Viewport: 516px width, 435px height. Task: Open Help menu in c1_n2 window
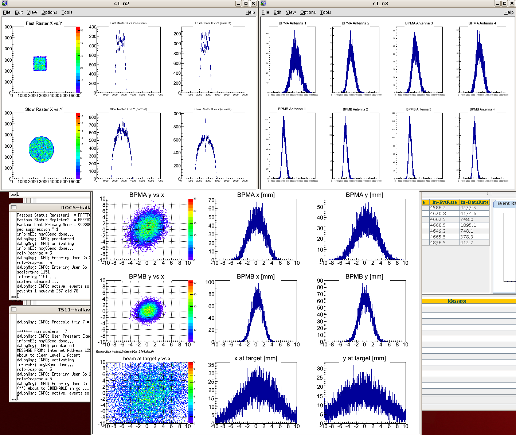[x=250, y=12]
